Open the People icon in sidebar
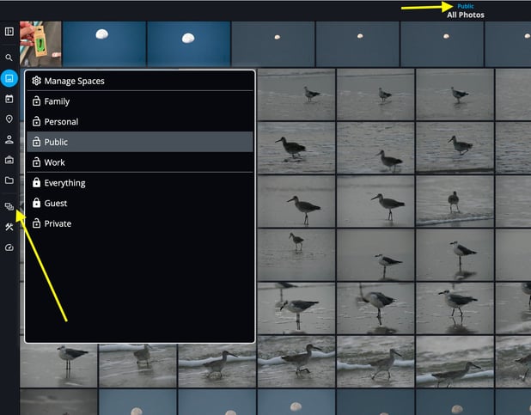 [x=9, y=139]
